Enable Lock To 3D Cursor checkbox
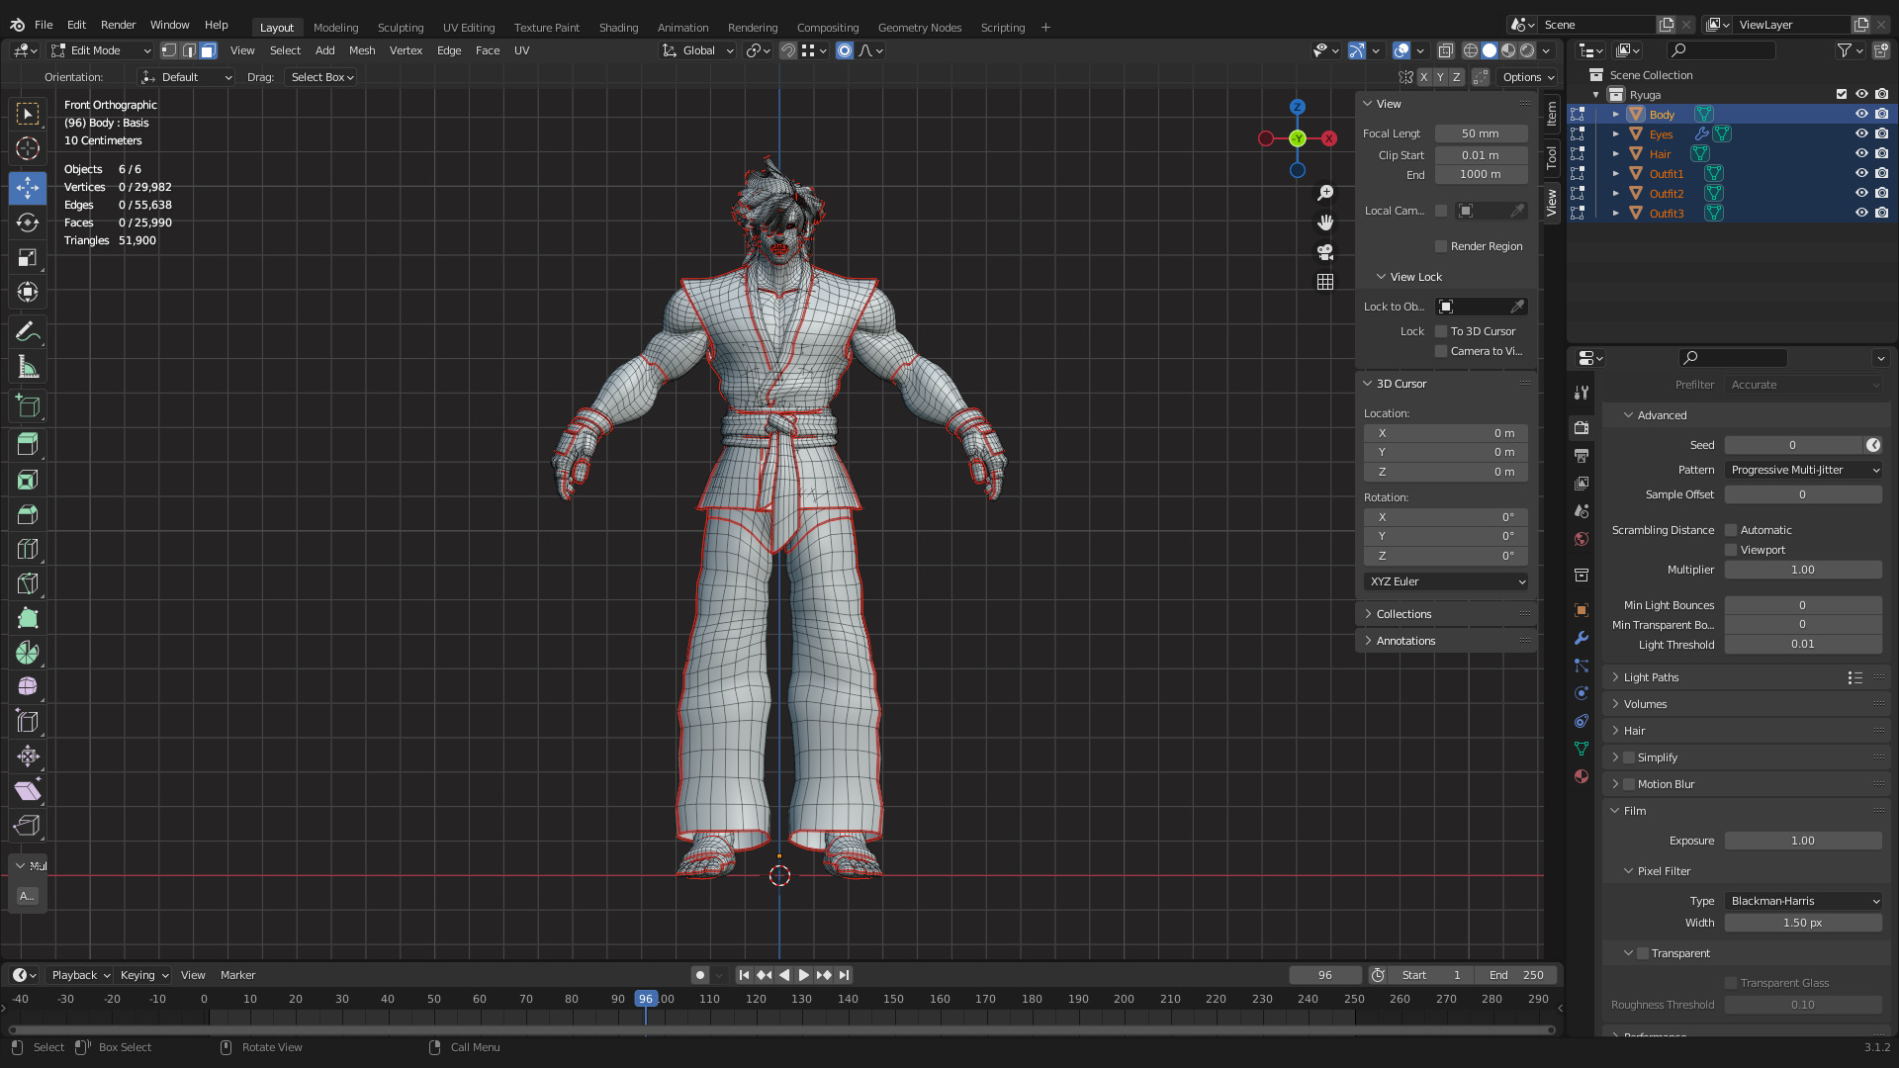The image size is (1899, 1068). coord(1441,331)
